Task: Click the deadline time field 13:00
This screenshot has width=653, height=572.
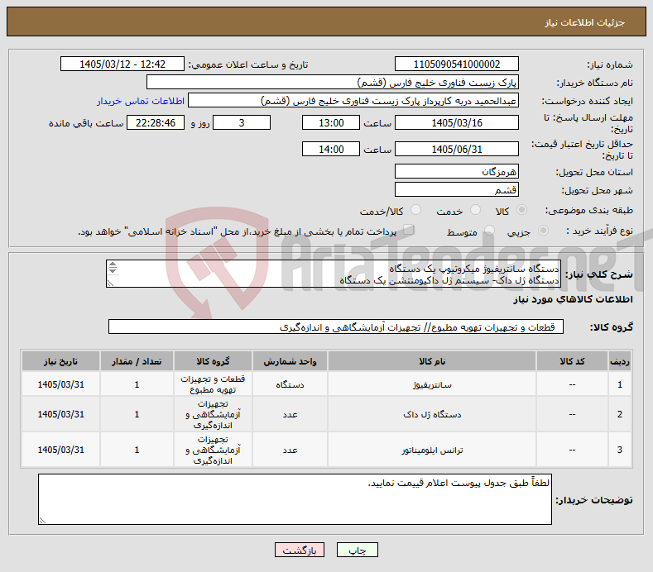Action: tap(331, 122)
